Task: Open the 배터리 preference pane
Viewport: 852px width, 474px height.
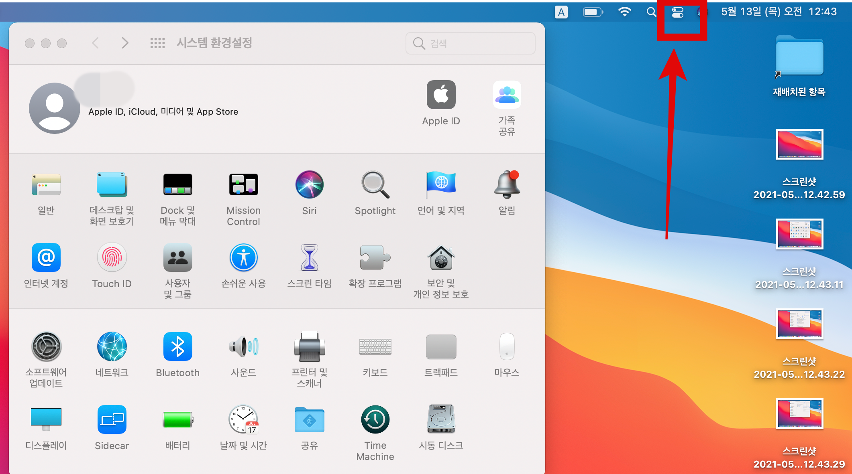Action: click(177, 420)
